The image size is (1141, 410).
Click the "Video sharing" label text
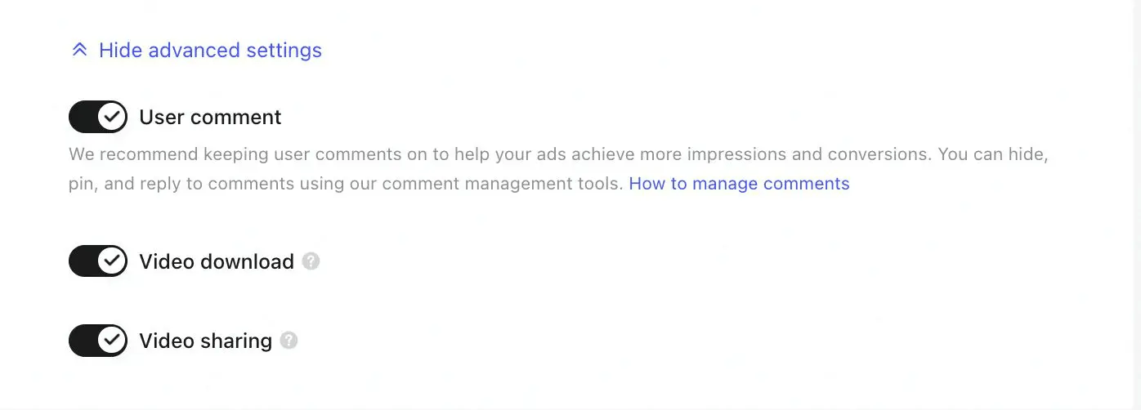click(205, 341)
